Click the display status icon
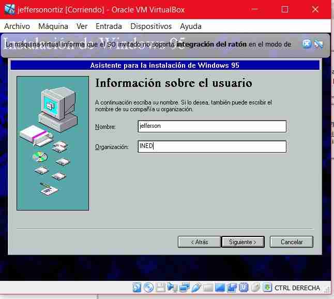Viewport: 334px width, 299px height. point(220,288)
